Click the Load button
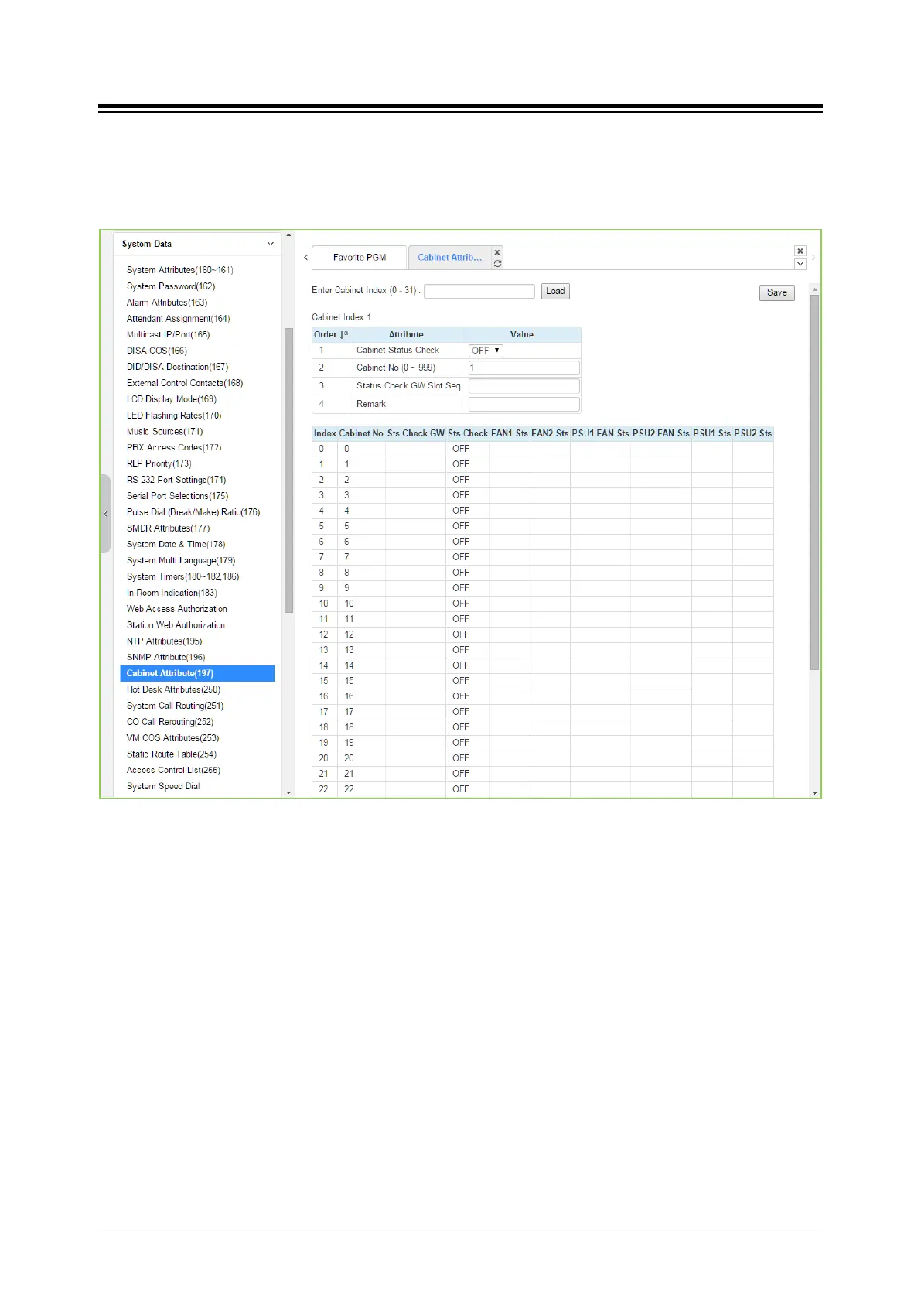 point(555,292)
